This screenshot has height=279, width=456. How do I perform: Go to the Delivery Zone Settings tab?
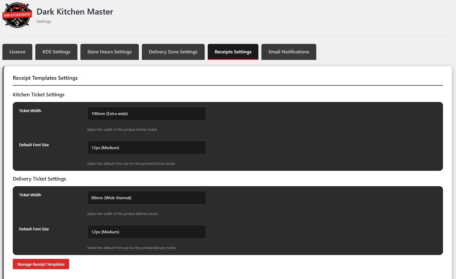173,52
